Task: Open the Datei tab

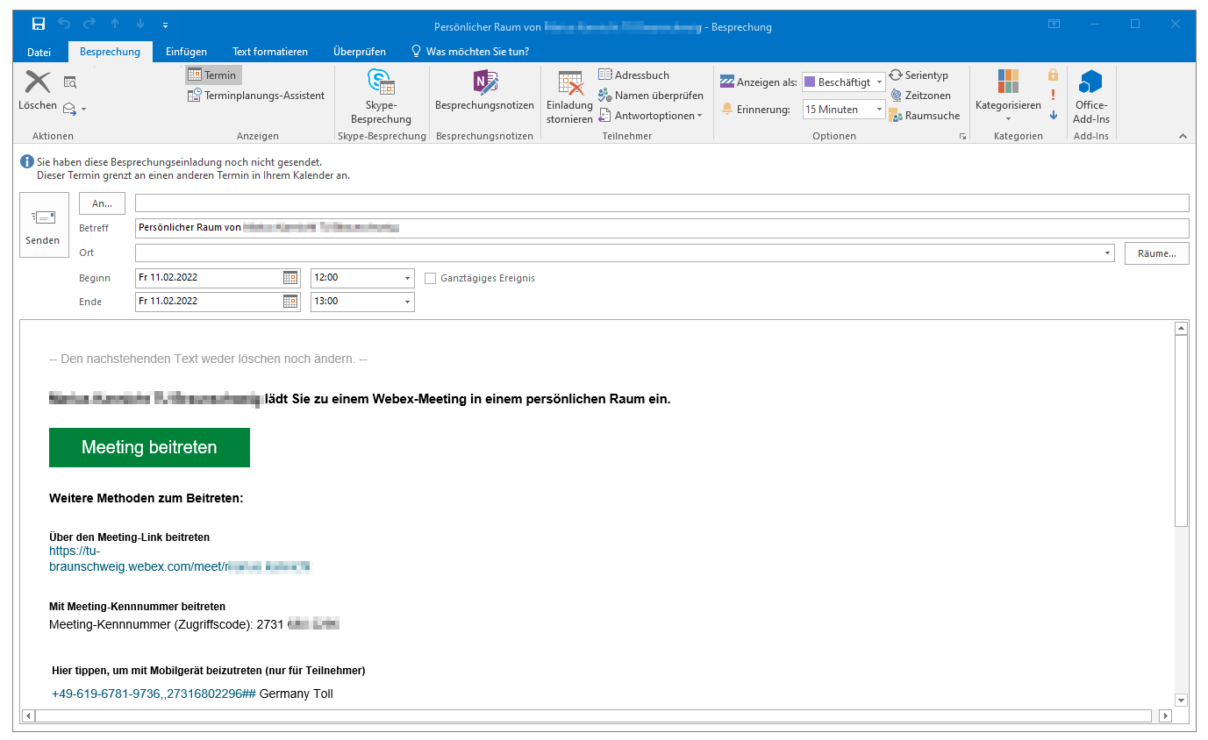Action: click(x=39, y=52)
